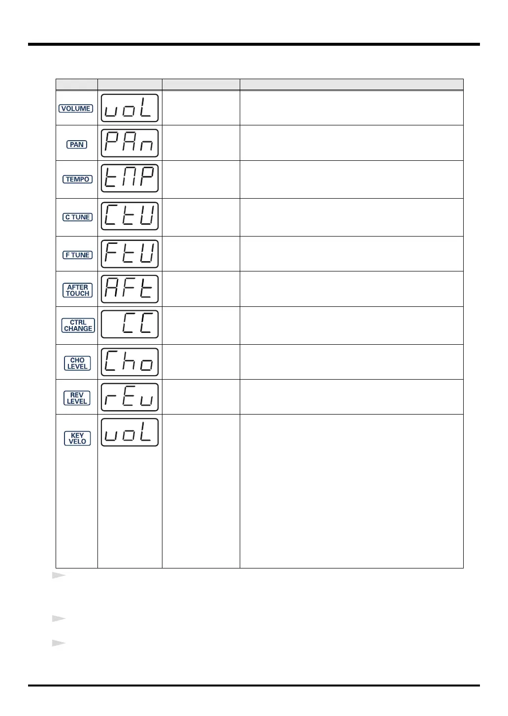The image size is (508, 716).
Task: Select the AFTER TOUCH button
Action: 77,290
